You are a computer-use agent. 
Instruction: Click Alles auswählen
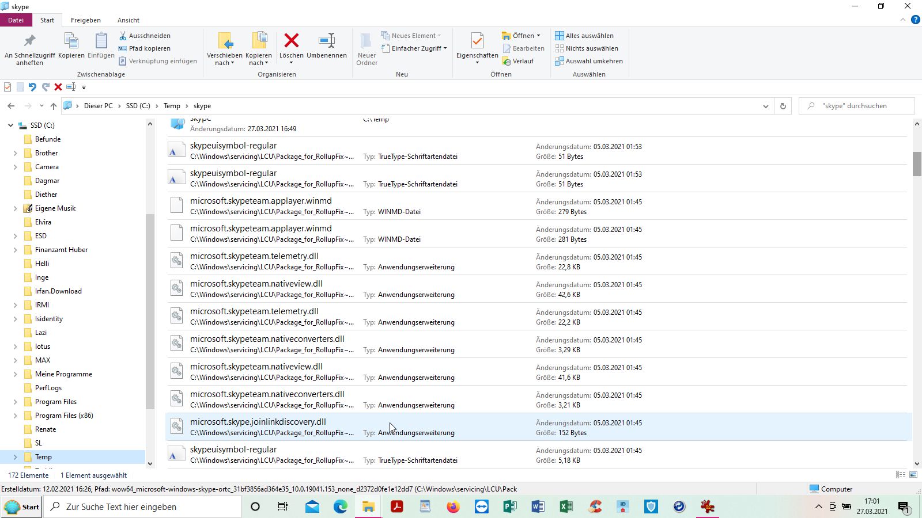pyautogui.click(x=584, y=36)
